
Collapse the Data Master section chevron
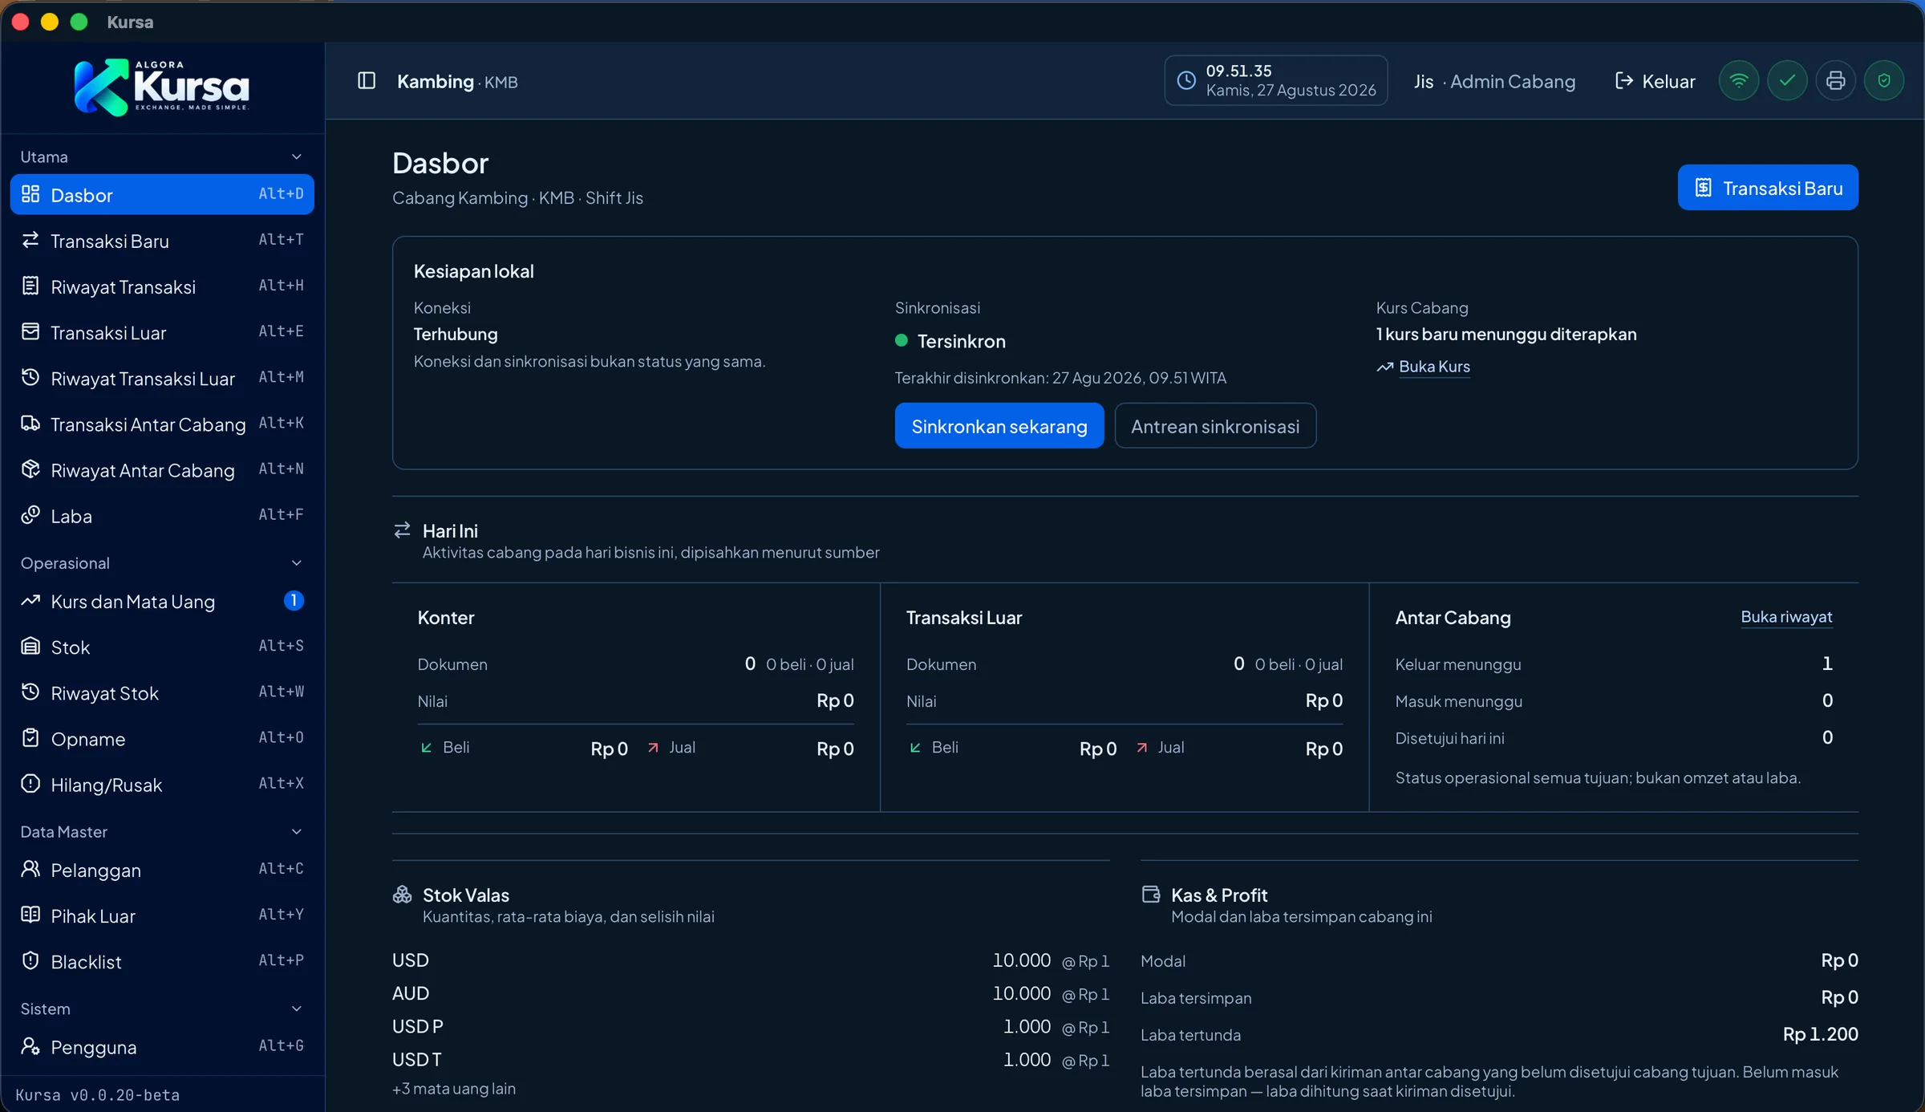tap(296, 831)
